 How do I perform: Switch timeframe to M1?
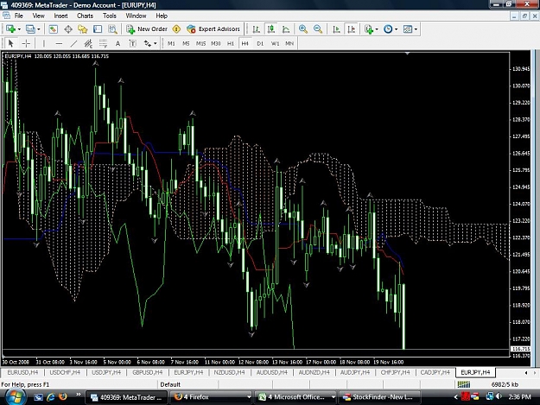[x=171, y=43]
